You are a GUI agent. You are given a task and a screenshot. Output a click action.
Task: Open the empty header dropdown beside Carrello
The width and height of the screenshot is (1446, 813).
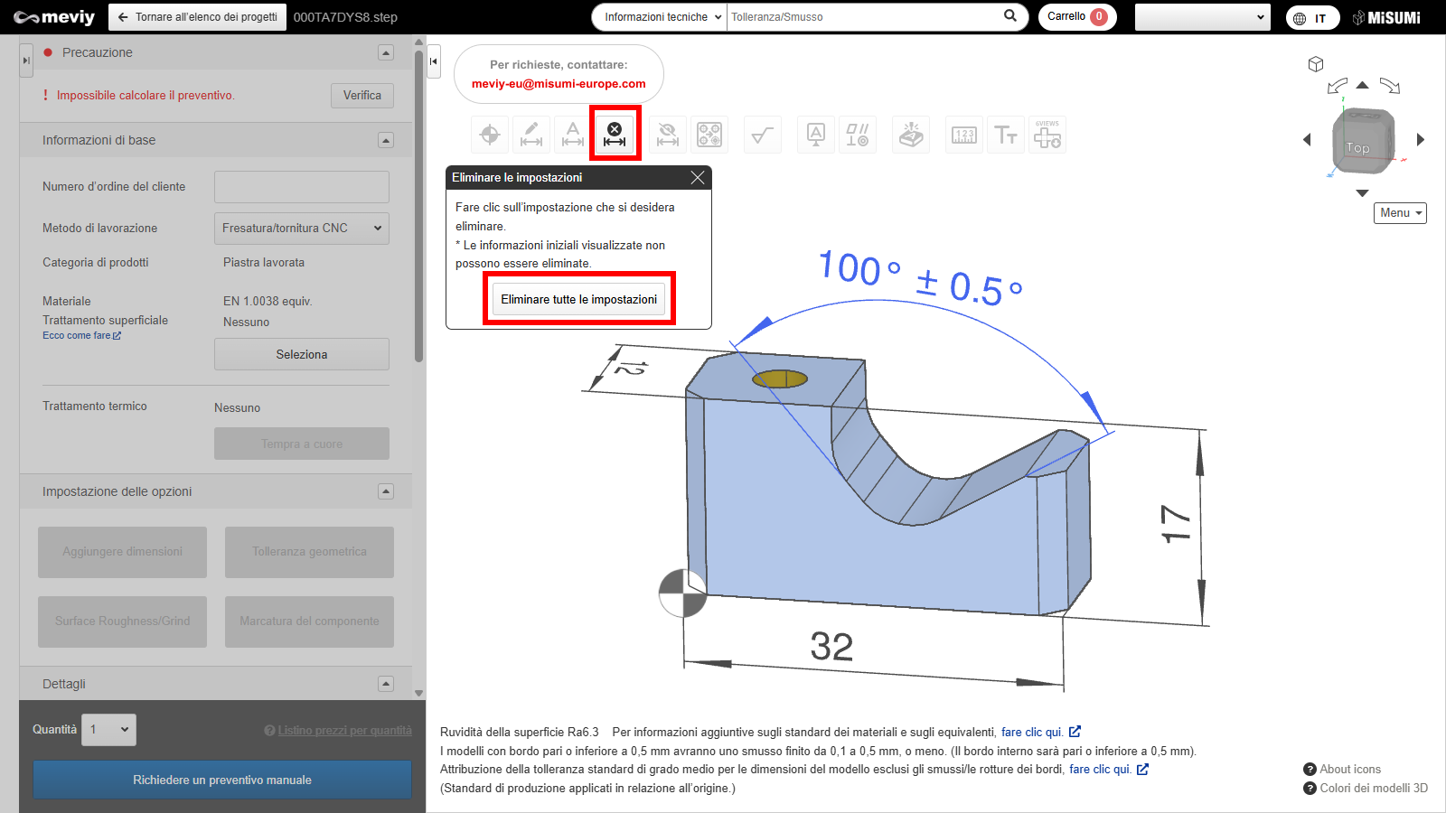[1203, 17]
